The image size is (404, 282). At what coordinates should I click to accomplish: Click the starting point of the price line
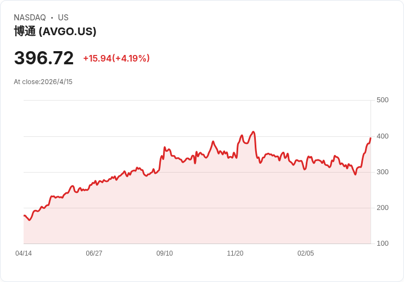coord(24,215)
